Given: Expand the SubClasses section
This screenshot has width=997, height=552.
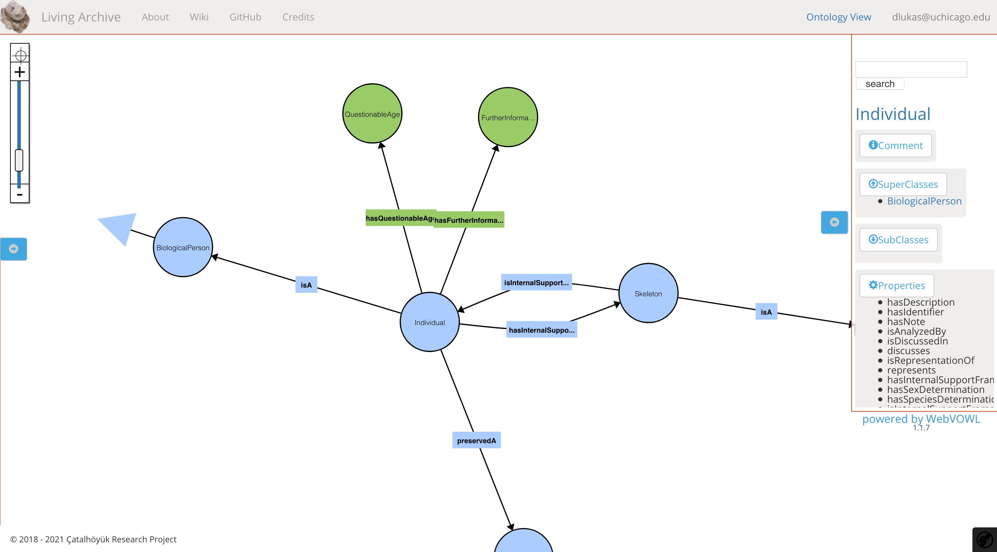Looking at the screenshot, I should [898, 239].
